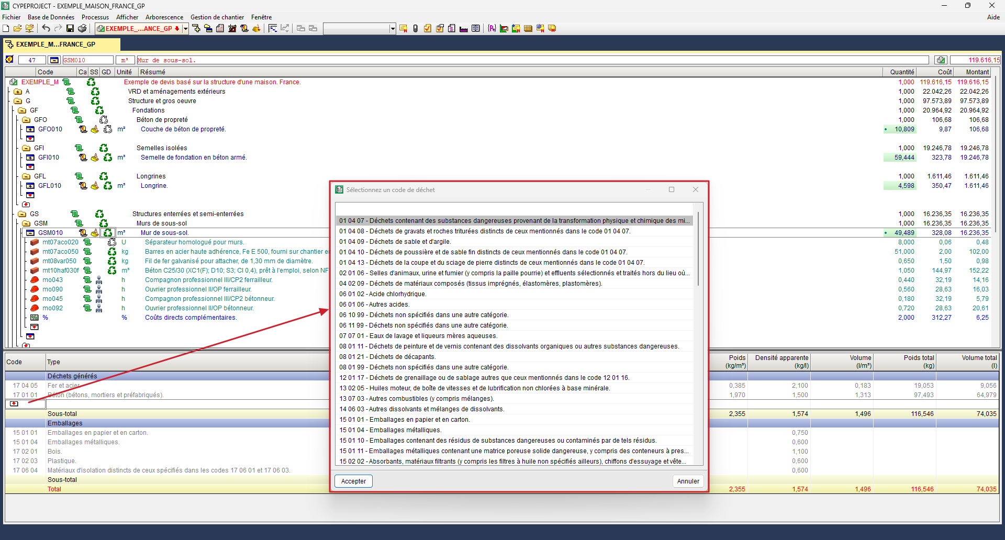Click the green scroll icon on mt08var050 row
Viewport: 1005px width, 540px height.
point(87,261)
